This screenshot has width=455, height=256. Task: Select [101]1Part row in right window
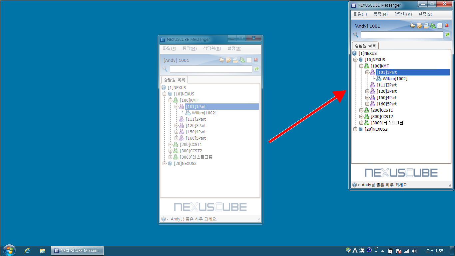413,72
